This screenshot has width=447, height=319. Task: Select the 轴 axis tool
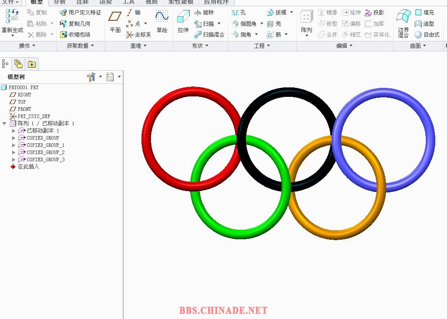click(x=133, y=12)
